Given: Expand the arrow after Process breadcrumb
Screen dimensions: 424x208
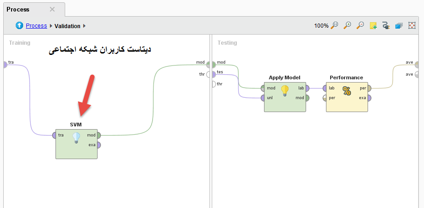Looking at the screenshot, I should click(x=51, y=26).
